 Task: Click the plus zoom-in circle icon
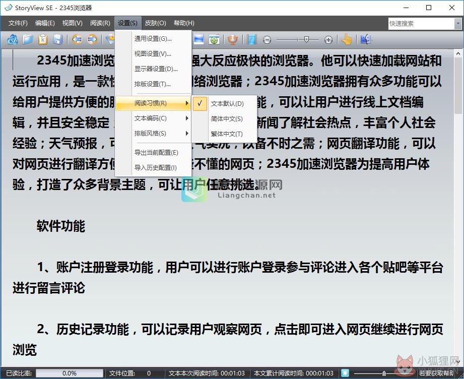click(328, 40)
